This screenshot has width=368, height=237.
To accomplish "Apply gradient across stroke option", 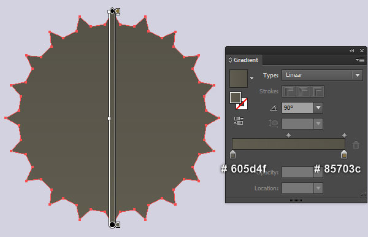I will [317, 91].
